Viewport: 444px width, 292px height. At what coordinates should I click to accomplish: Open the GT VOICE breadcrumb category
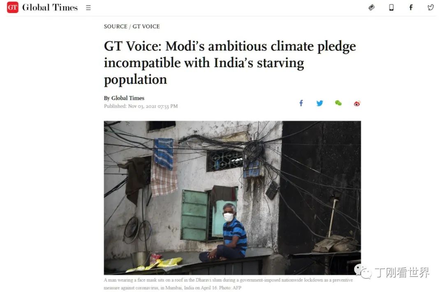coord(146,26)
